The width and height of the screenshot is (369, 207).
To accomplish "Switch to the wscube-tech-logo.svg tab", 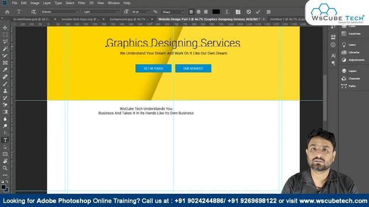I will [80, 19].
